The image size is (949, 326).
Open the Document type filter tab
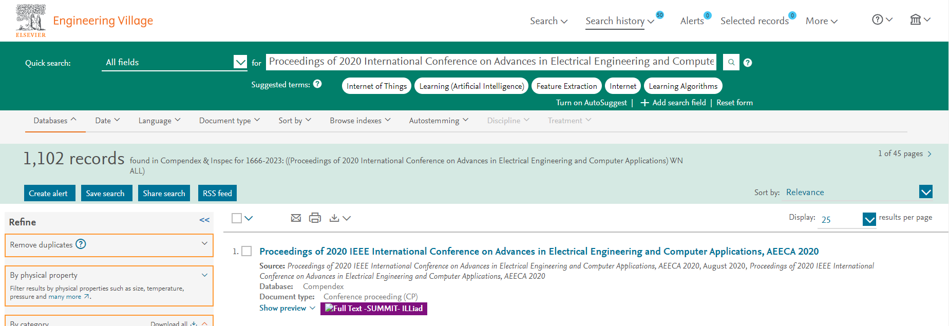230,120
